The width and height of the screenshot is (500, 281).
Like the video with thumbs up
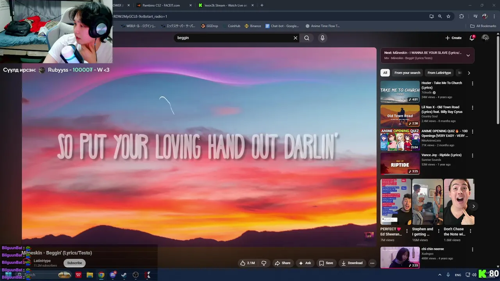[247, 263]
